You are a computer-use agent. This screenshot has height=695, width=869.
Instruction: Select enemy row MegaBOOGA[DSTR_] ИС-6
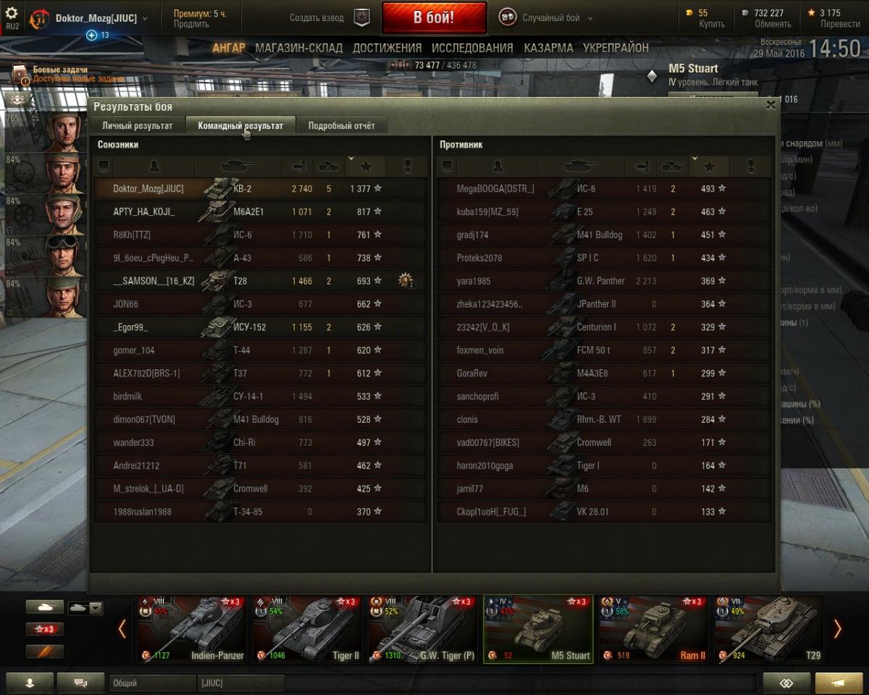pos(604,188)
